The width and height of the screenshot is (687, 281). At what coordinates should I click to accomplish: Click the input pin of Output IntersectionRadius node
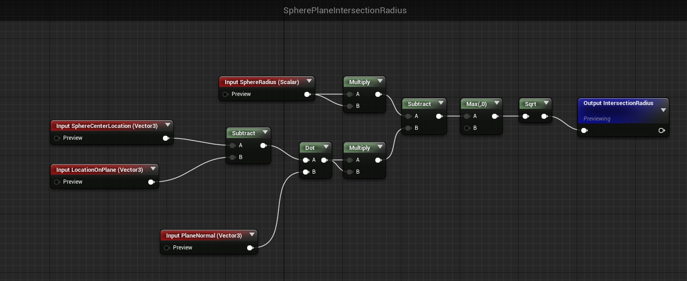(584, 131)
